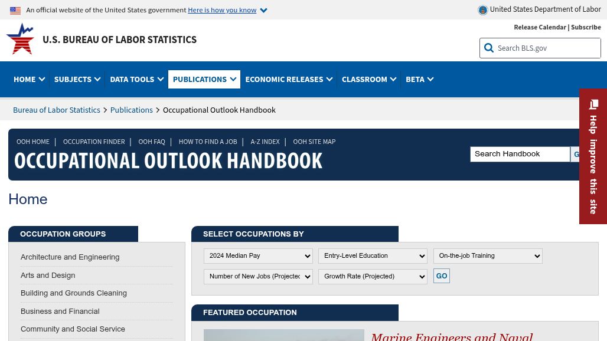
Task: Open United States Department of Labor link
Action: coord(545,9)
